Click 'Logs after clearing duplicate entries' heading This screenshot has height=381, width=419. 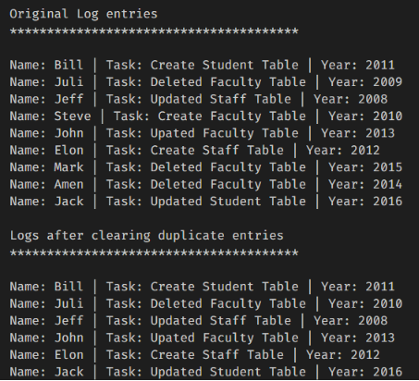(146, 236)
